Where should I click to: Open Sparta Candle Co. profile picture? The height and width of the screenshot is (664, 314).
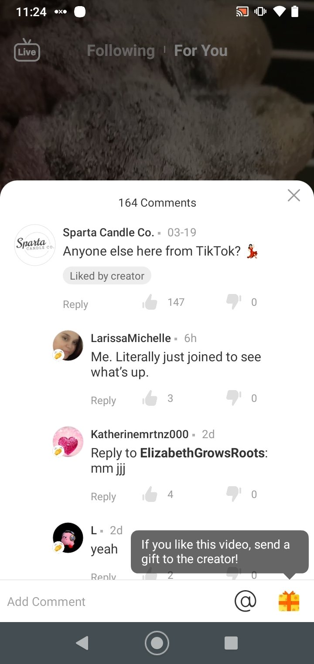point(35,245)
